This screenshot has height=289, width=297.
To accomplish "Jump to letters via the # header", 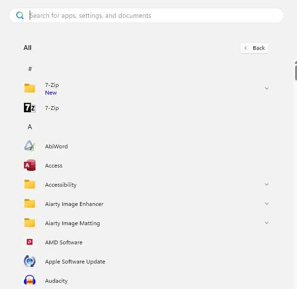I will tap(30, 69).
